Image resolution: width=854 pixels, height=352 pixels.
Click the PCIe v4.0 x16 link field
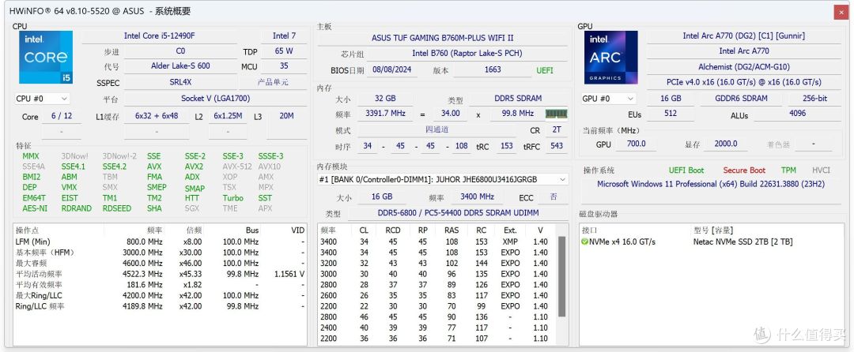pos(743,82)
